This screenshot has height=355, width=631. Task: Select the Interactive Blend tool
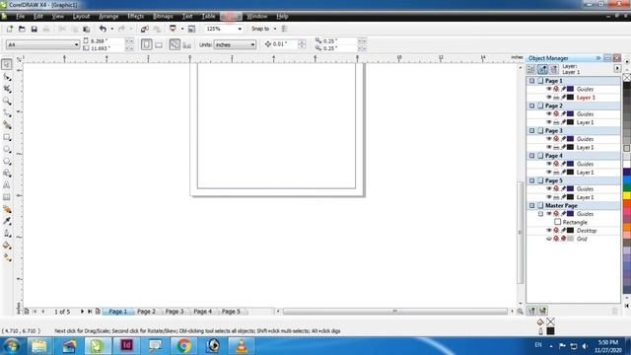pos(7,209)
